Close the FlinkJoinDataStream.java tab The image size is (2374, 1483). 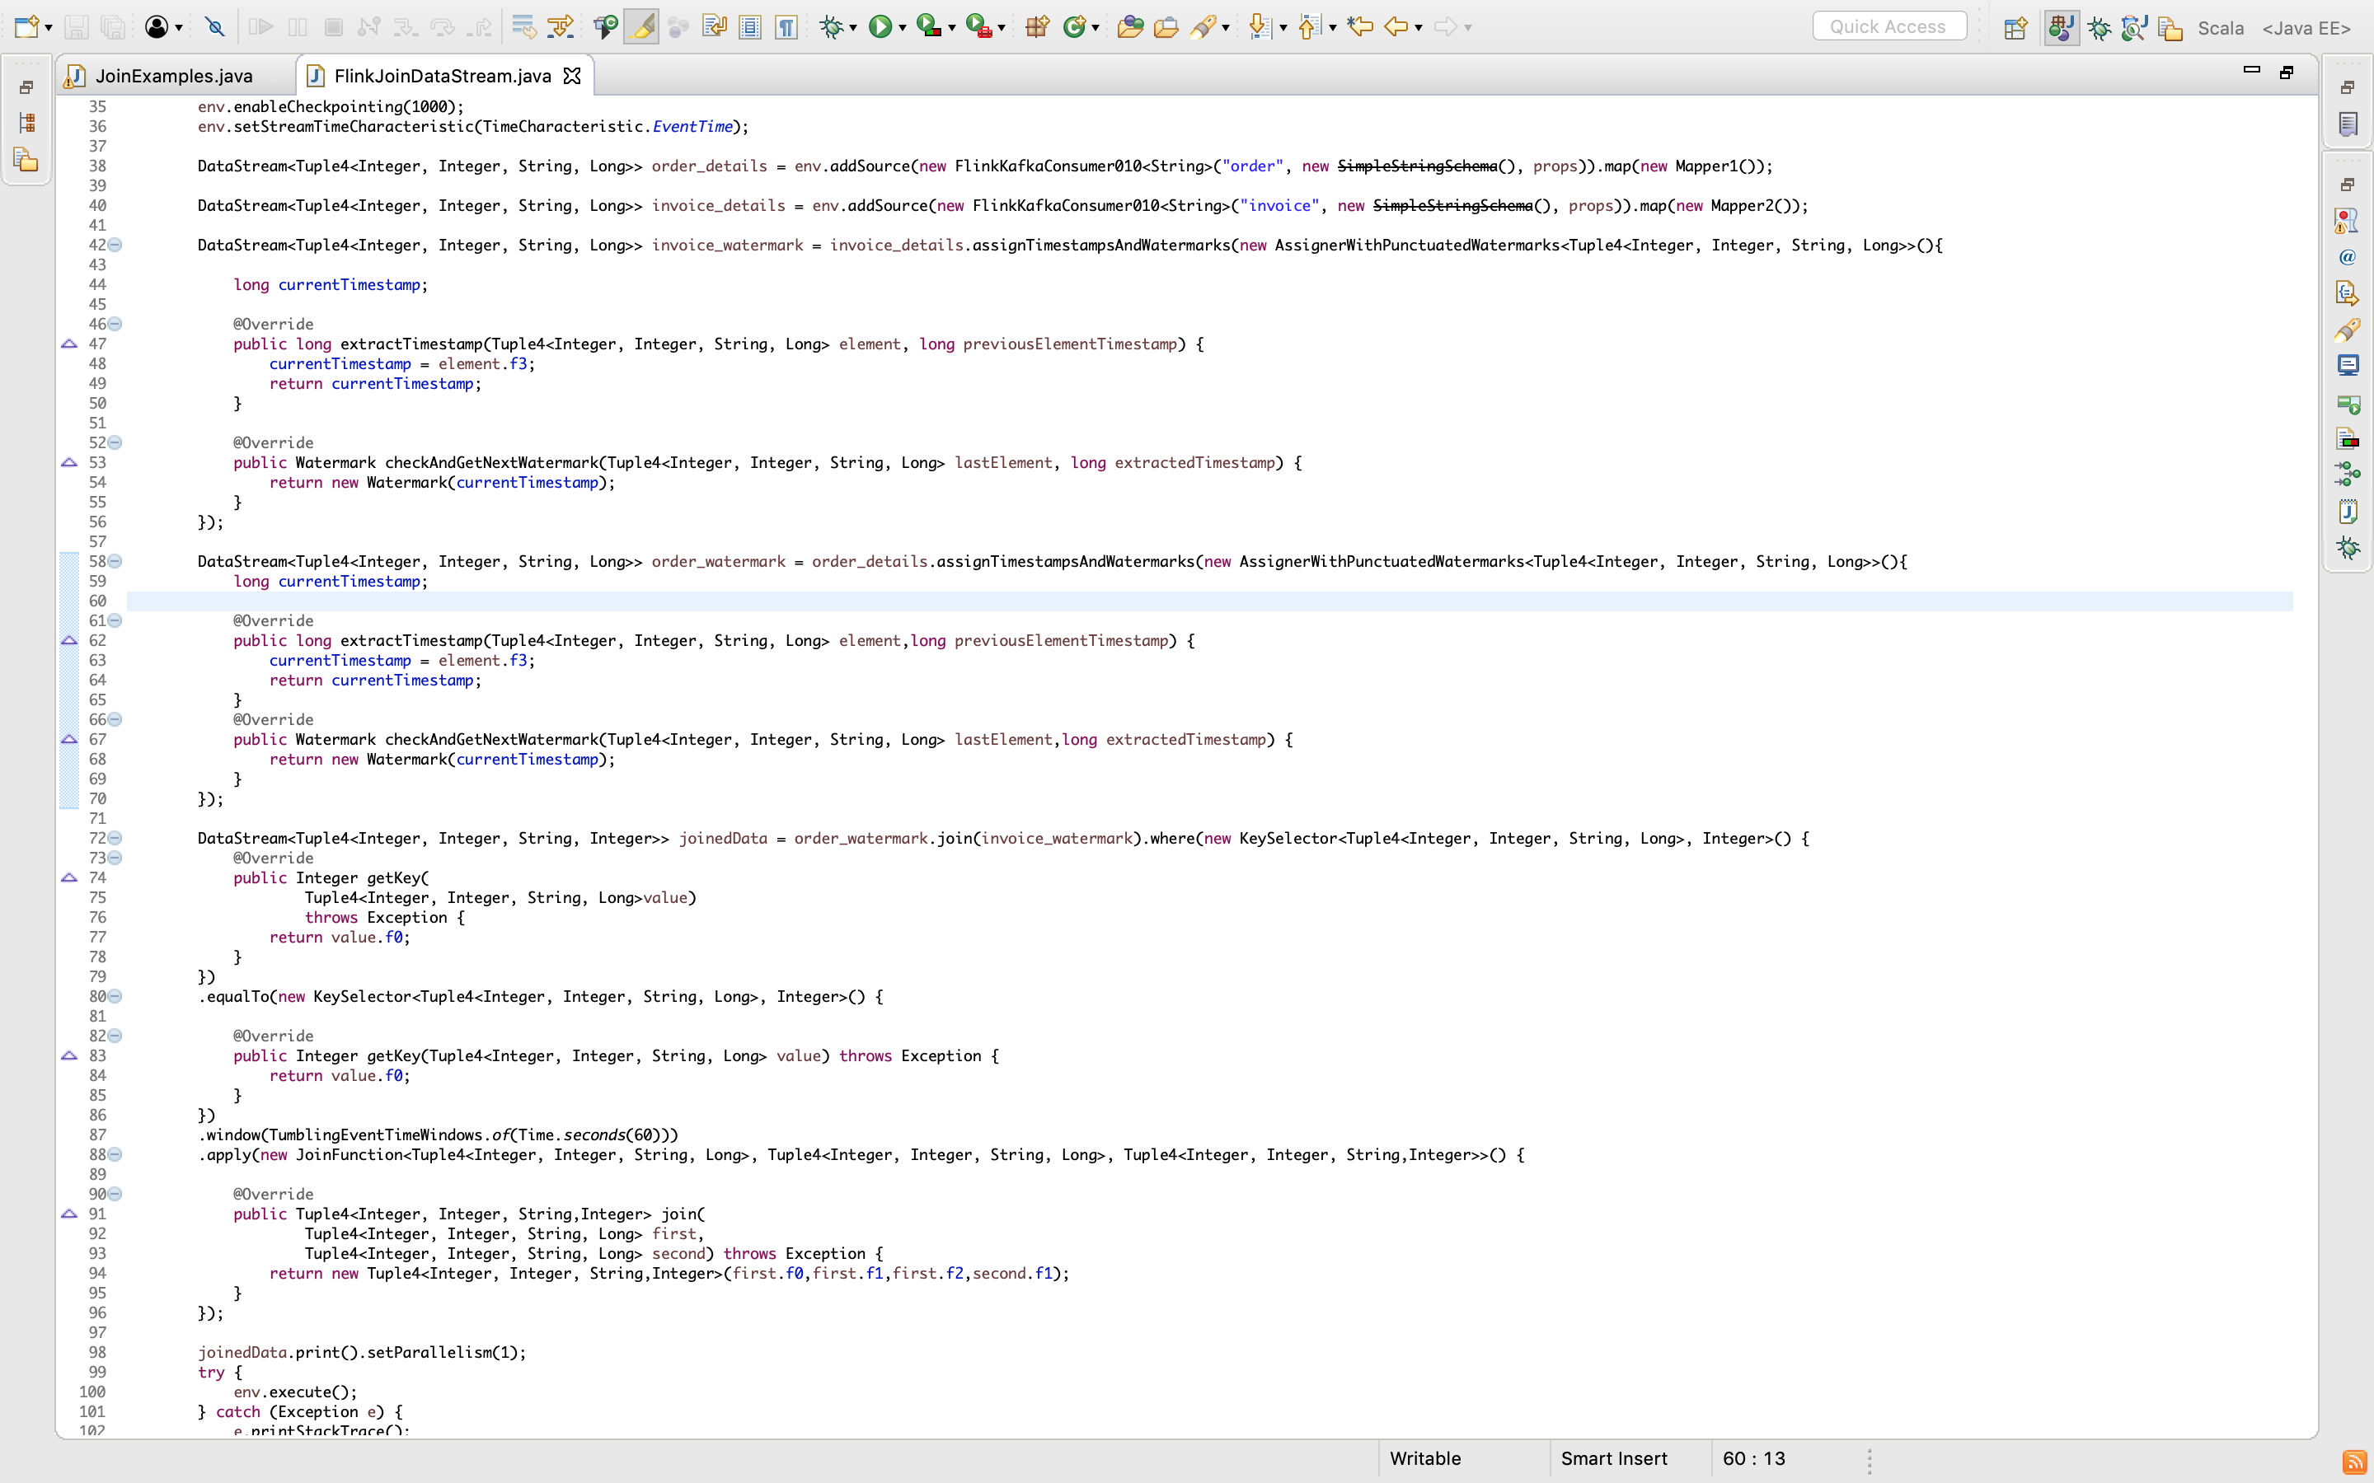(x=572, y=76)
